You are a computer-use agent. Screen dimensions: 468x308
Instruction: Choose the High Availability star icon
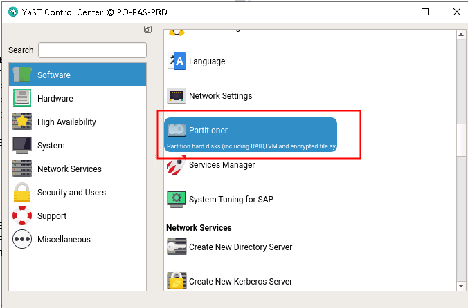tap(21, 122)
